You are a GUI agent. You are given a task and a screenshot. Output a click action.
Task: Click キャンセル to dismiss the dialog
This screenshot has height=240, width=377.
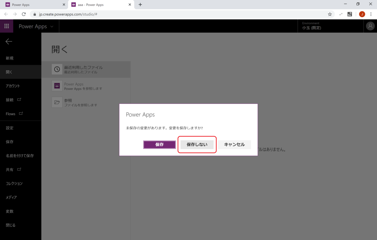(234, 145)
